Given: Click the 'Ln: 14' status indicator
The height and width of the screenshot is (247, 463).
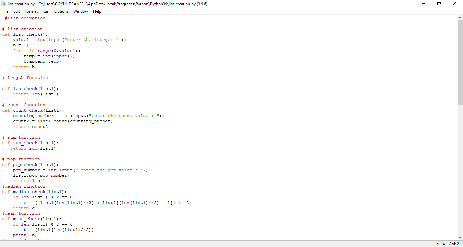Looking at the screenshot, I should pyautogui.click(x=439, y=244).
